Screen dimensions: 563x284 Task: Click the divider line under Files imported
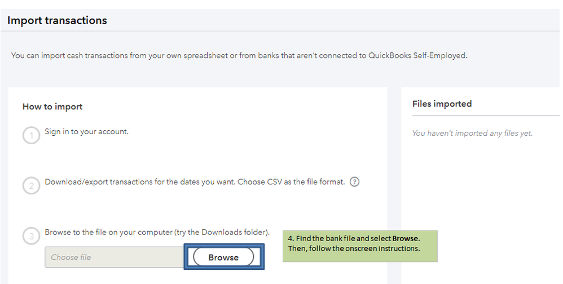tap(485, 116)
